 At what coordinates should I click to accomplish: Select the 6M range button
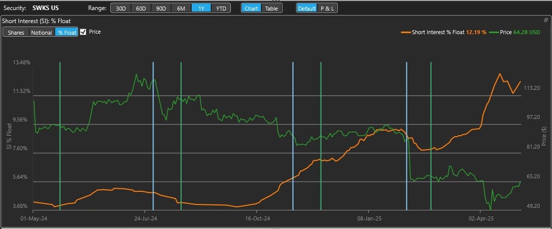pyautogui.click(x=181, y=8)
